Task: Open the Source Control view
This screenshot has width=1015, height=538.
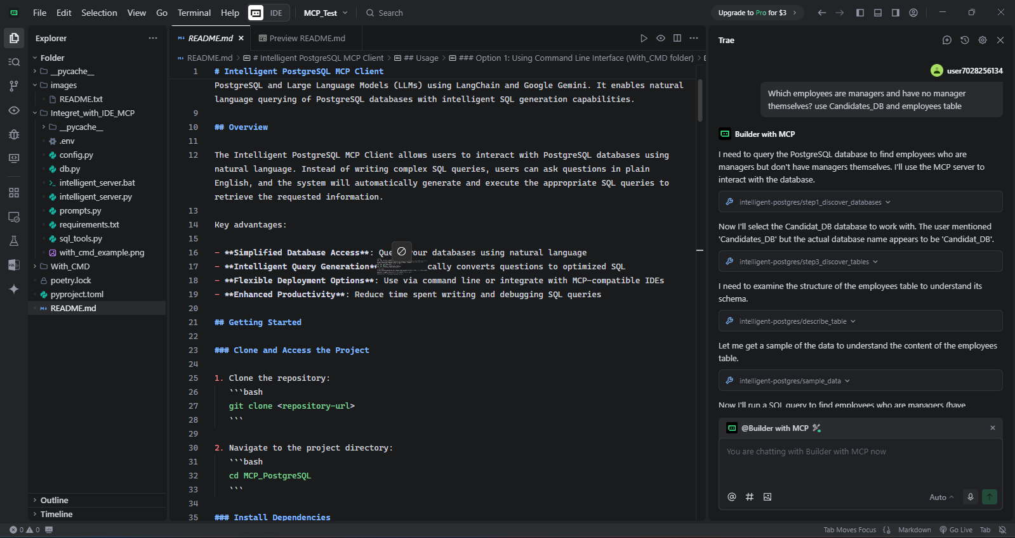Action: coord(14,86)
